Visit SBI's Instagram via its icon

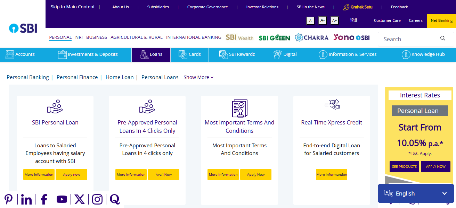click(97, 199)
